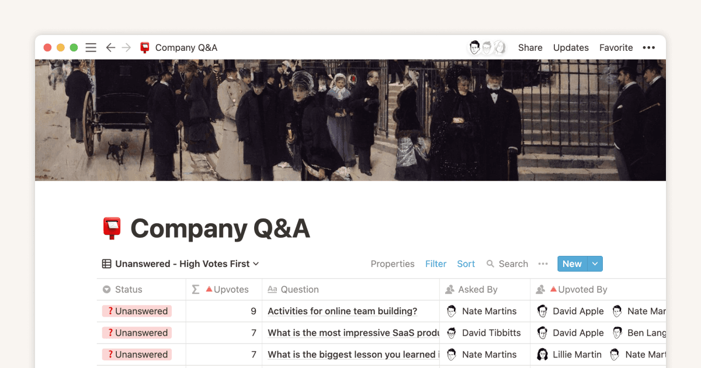Open the Updates panel

[x=571, y=48]
